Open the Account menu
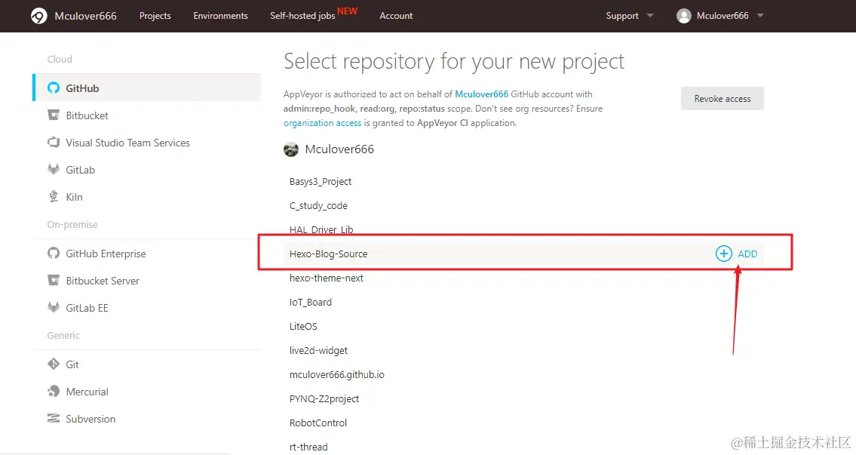The image size is (856, 455). point(396,16)
